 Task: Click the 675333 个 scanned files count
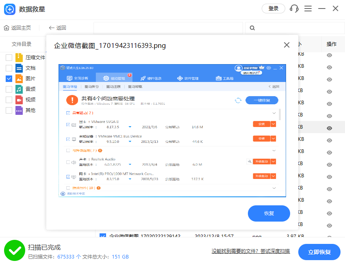(69, 257)
